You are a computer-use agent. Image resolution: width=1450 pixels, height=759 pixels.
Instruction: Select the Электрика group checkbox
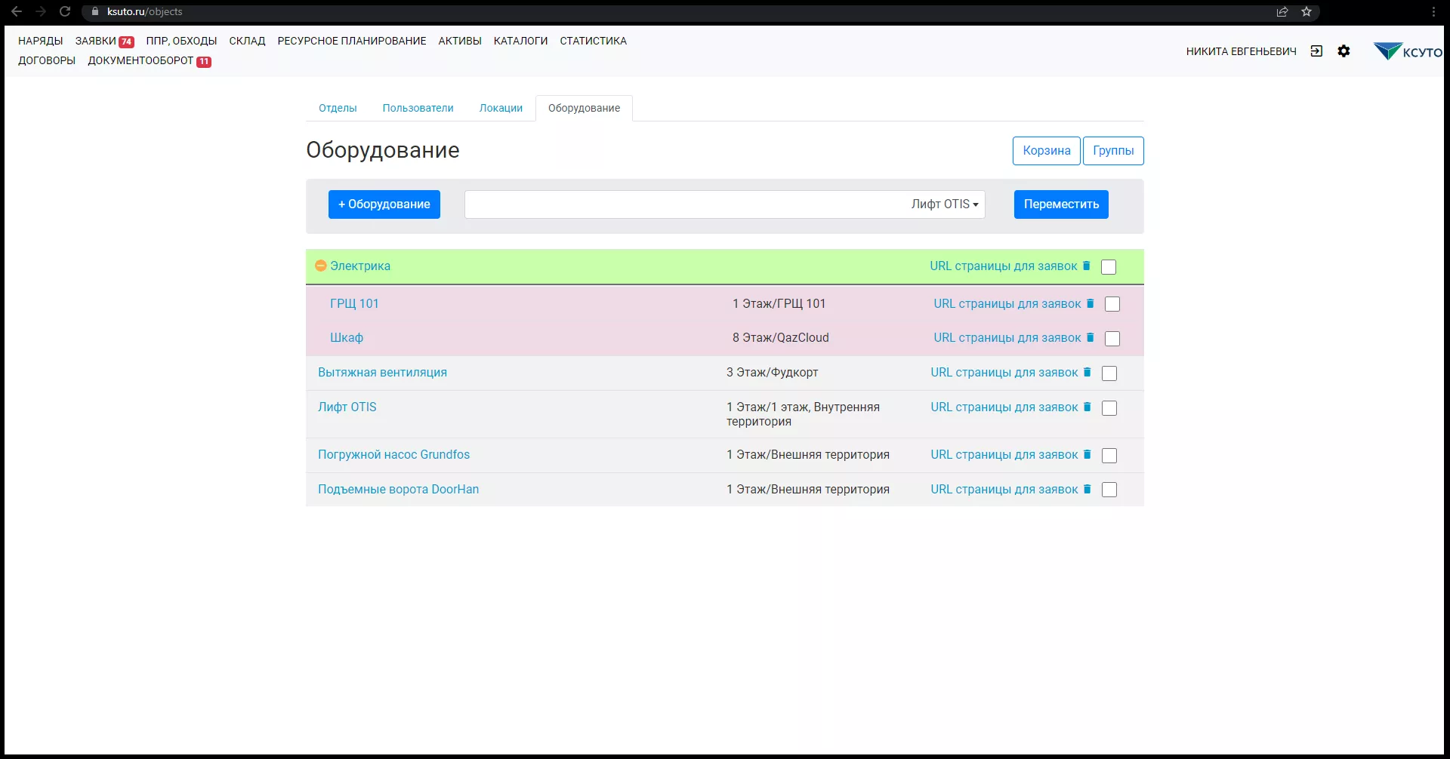pos(1109,267)
